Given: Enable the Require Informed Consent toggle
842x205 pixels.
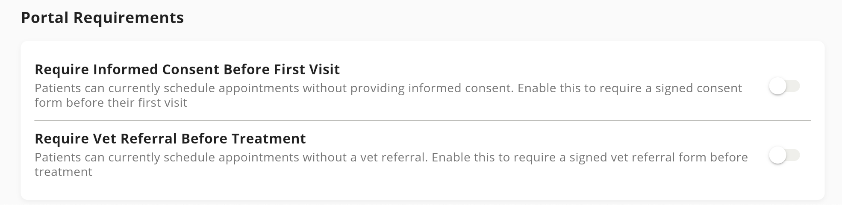Looking at the screenshot, I should (x=784, y=86).
